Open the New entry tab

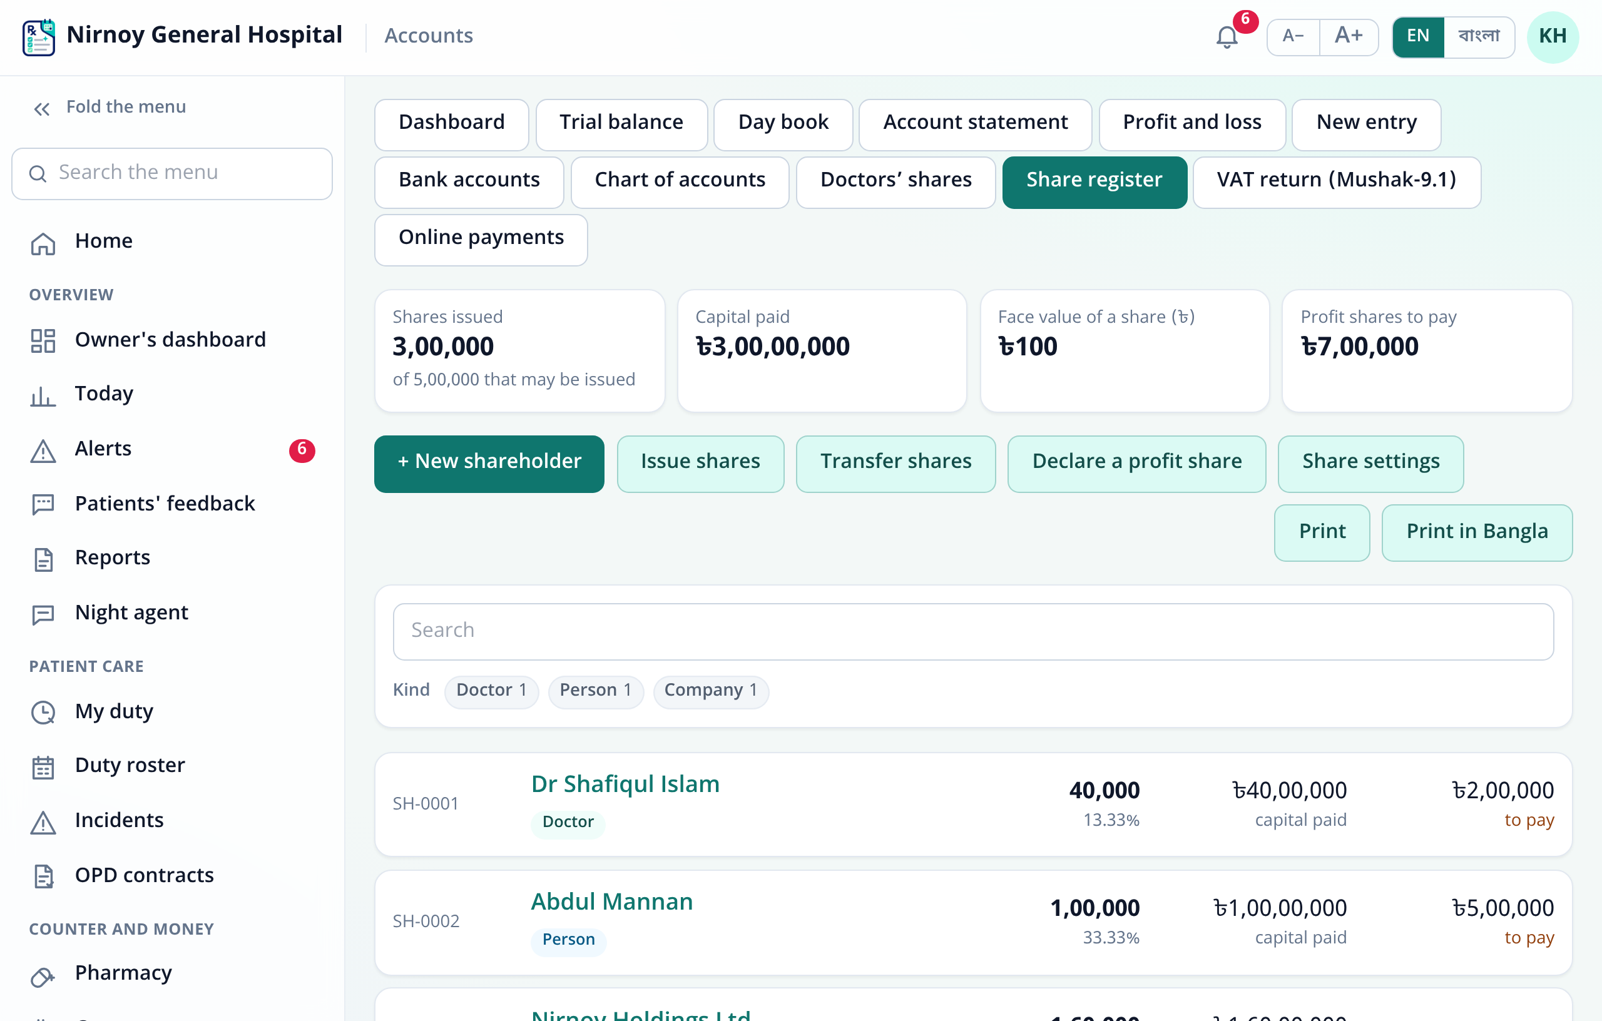pyautogui.click(x=1366, y=124)
